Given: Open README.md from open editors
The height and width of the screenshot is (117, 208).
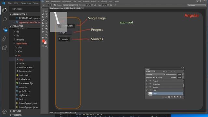Looking at the screenshot, I should 25,18.
